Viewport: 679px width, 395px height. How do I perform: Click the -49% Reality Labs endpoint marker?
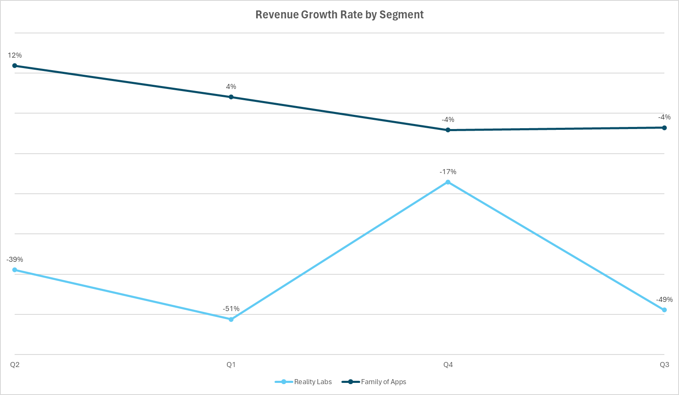[664, 310]
